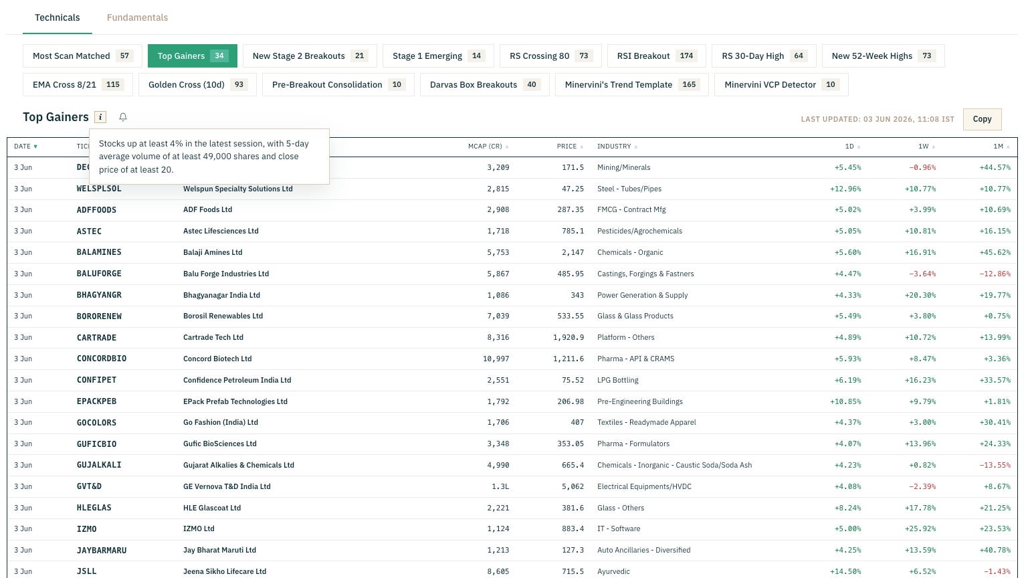Click company name Welspun Specialty Solutions Ltd
Viewport: 1028px width, 578px height.
238,189
